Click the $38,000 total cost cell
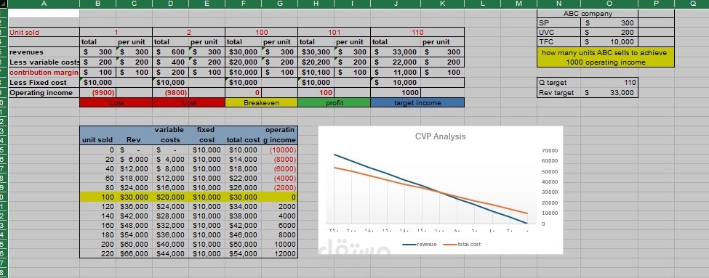This screenshot has height=278, width=709. point(244,216)
